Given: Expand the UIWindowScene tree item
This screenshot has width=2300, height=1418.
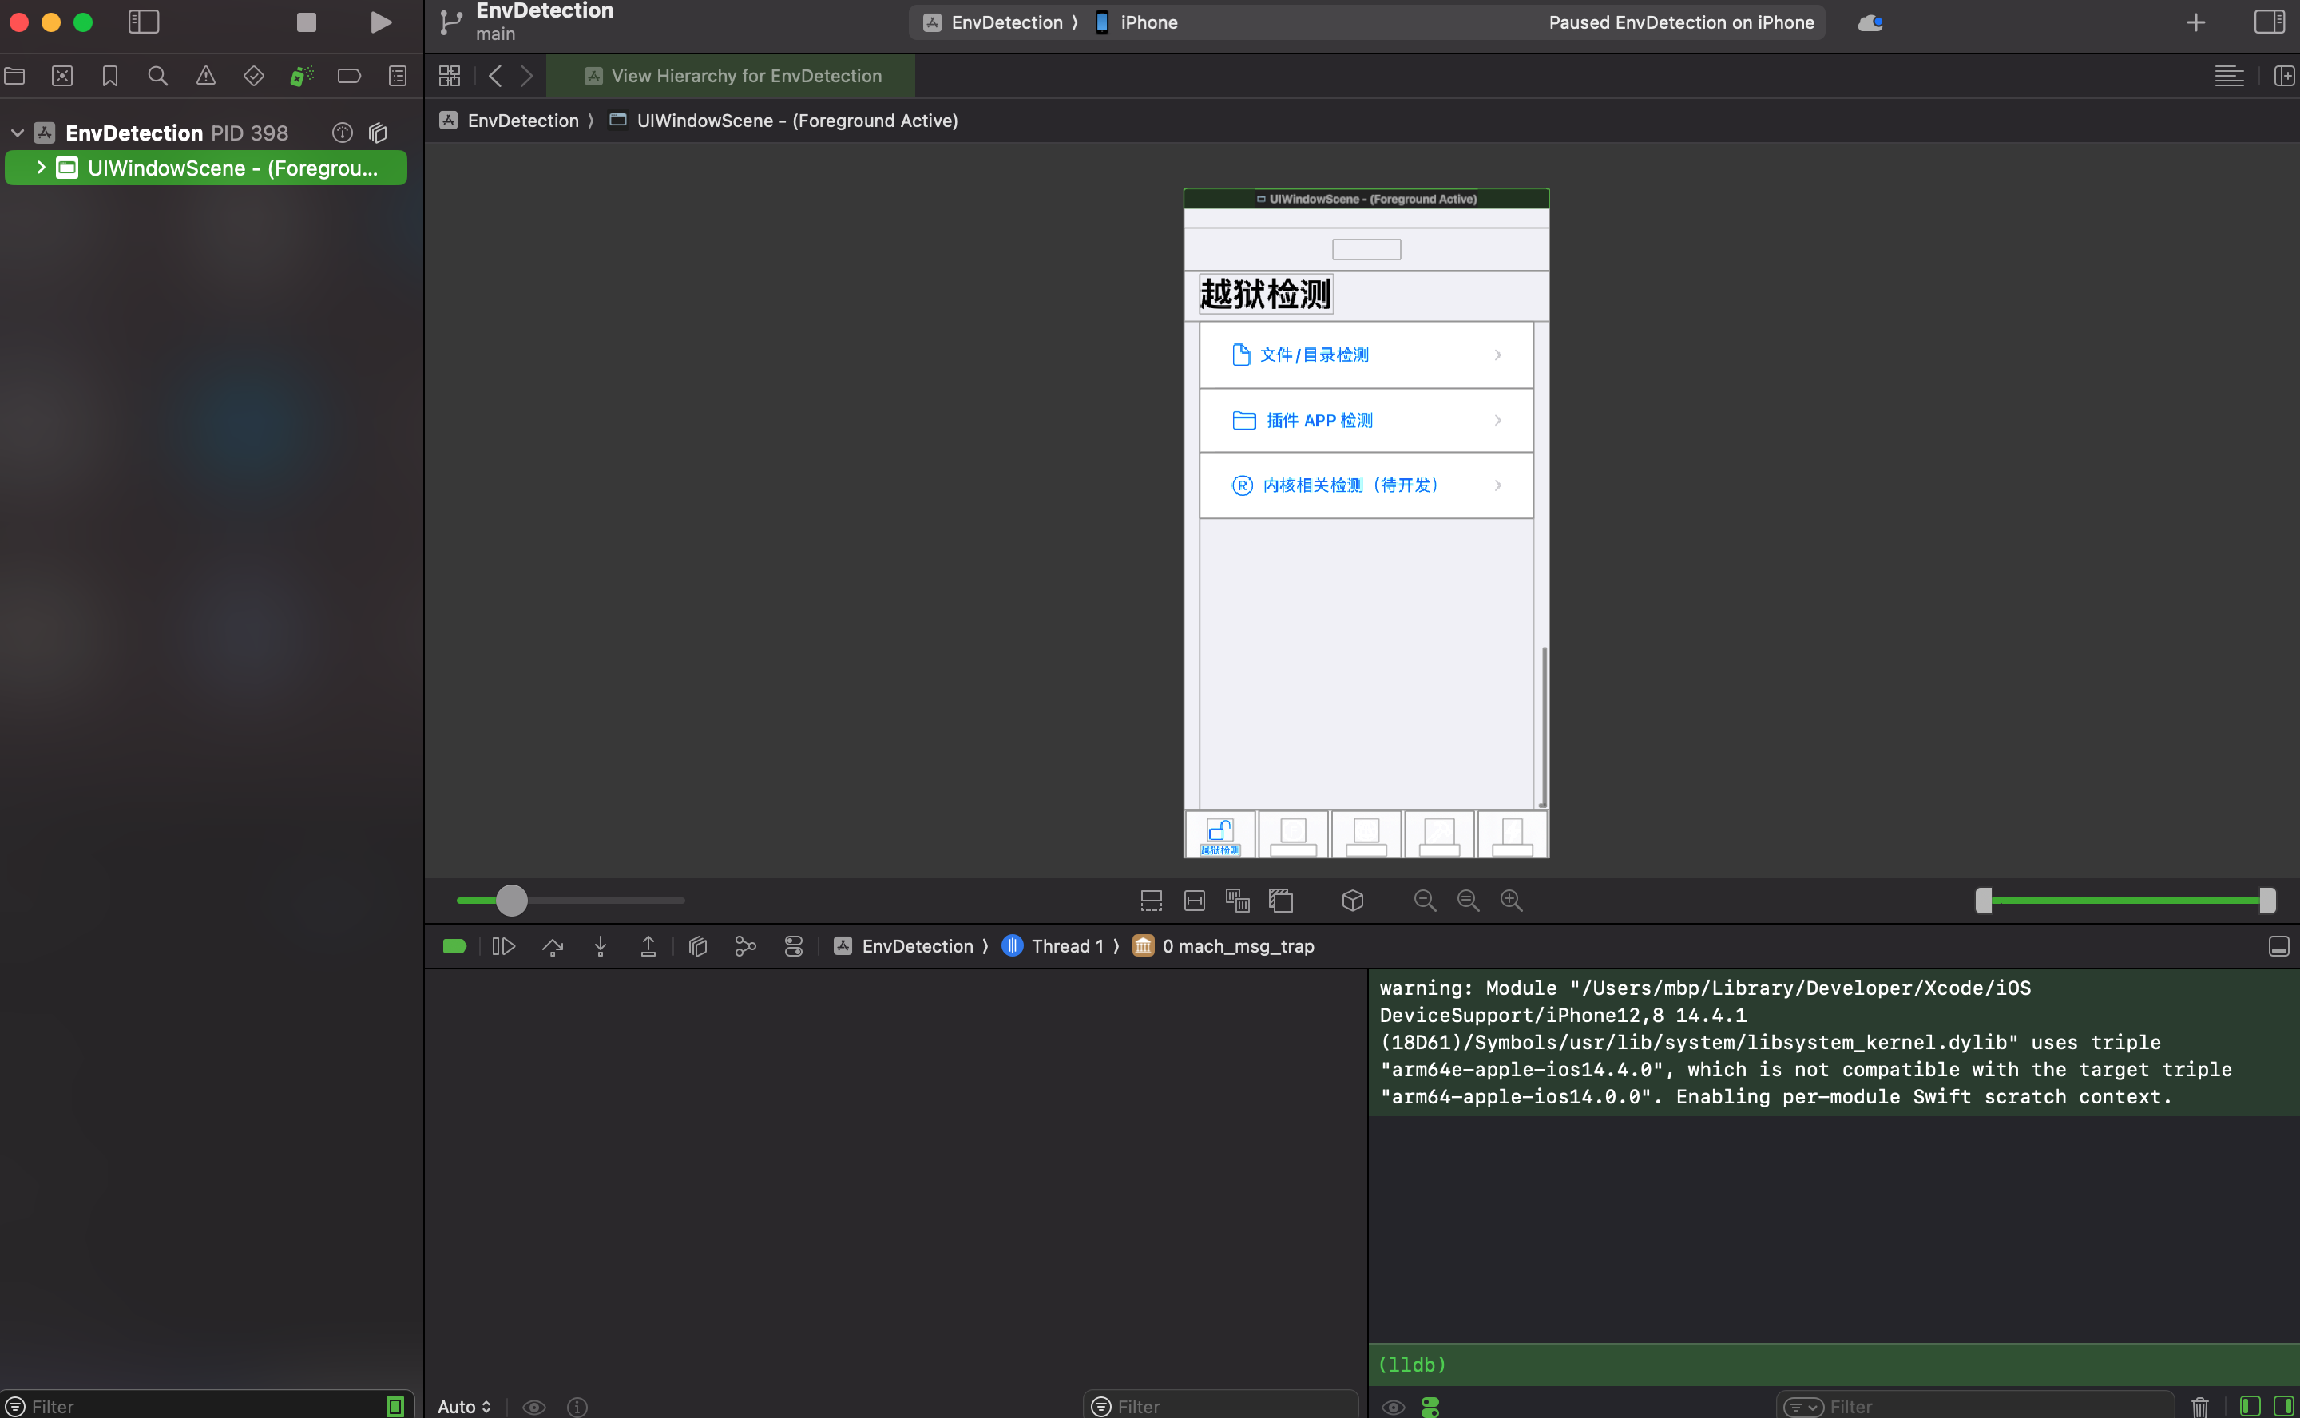Looking at the screenshot, I should [42, 167].
